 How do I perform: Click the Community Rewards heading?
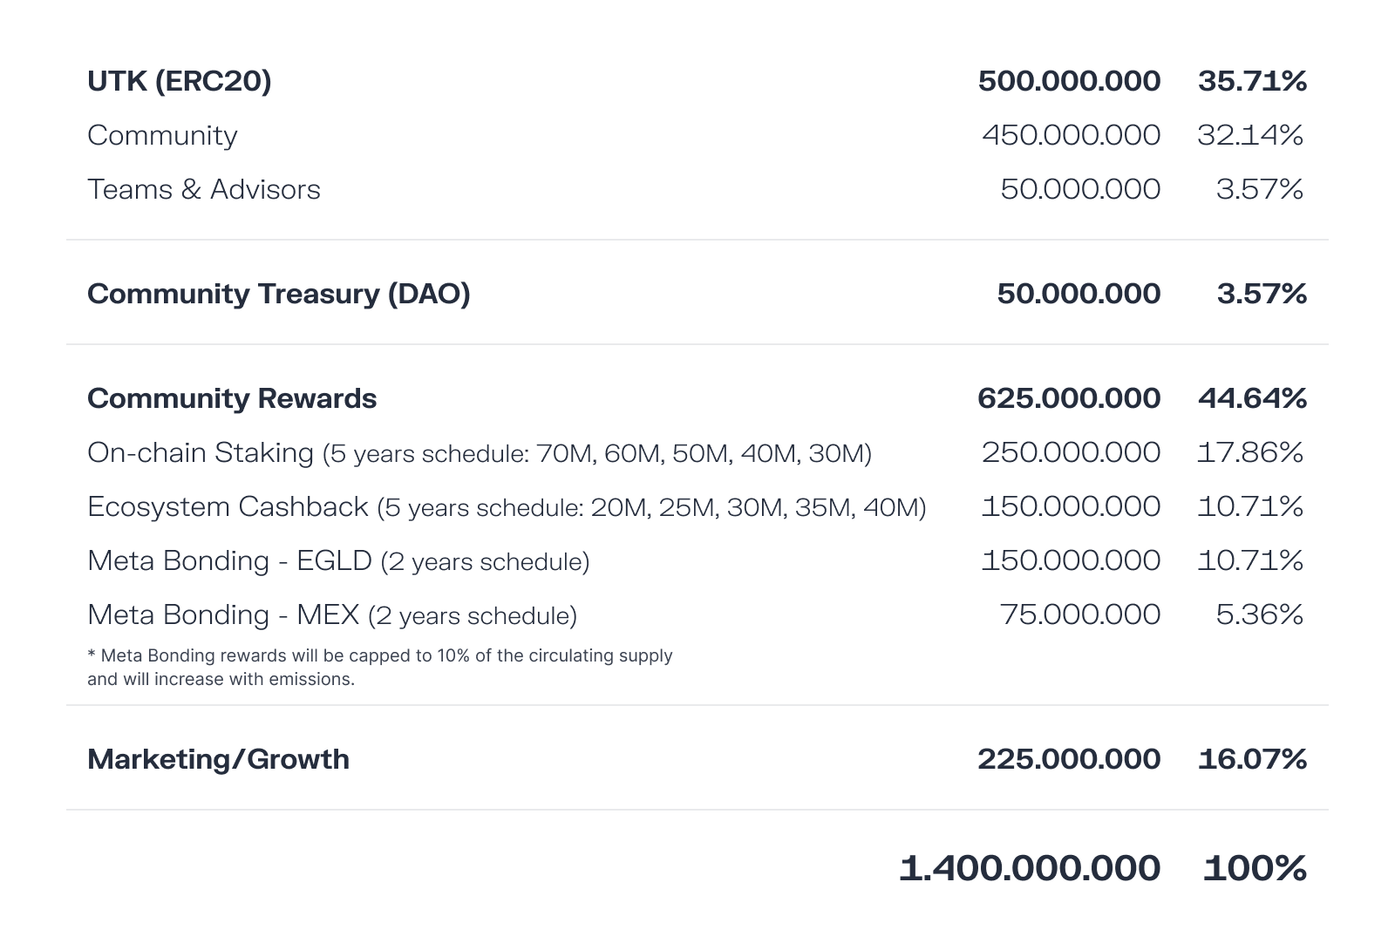click(x=232, y=398)
